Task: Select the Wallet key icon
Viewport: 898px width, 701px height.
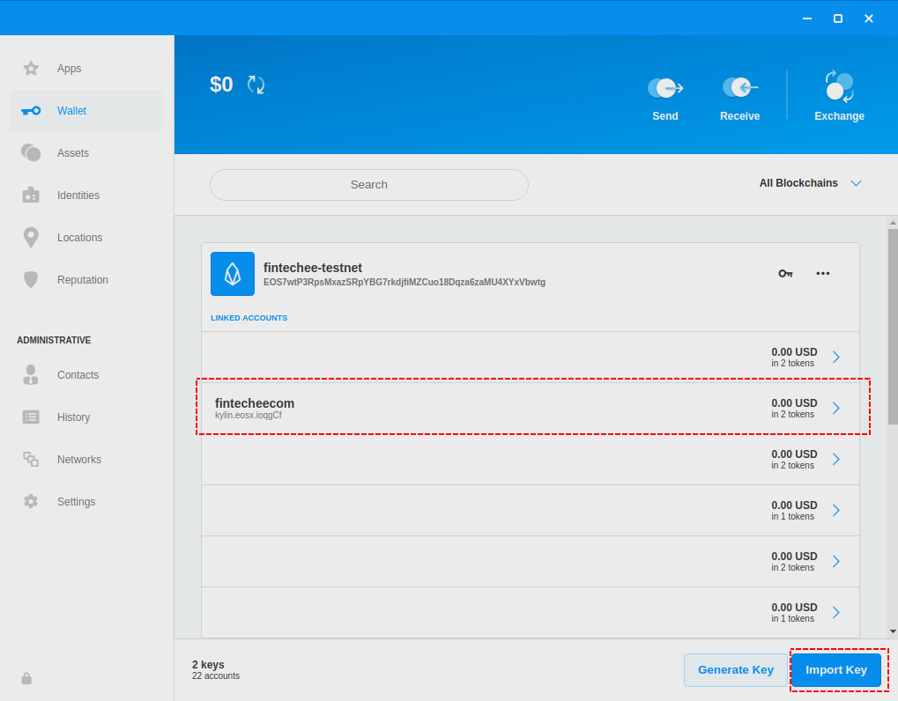Action: point(31,110)
